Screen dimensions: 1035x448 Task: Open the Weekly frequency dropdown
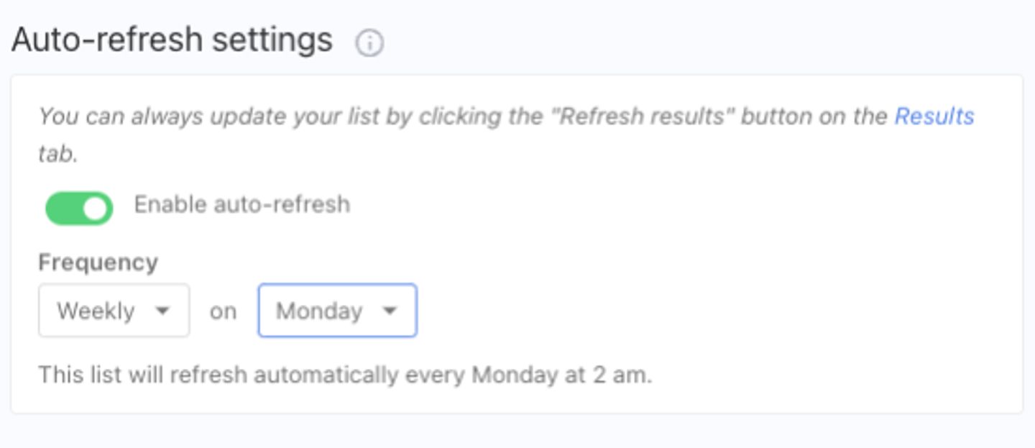[x=114, y=310]
